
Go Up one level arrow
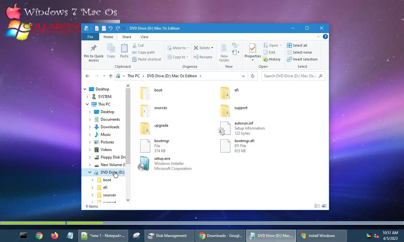point(110,76)
